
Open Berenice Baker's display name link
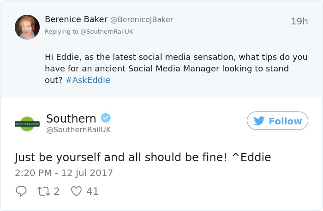pos(76,19)
